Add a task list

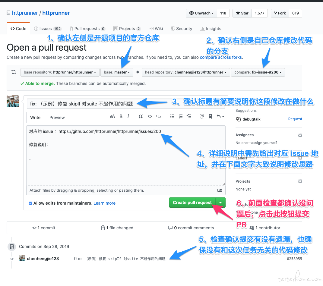click(x=189, y=116)
